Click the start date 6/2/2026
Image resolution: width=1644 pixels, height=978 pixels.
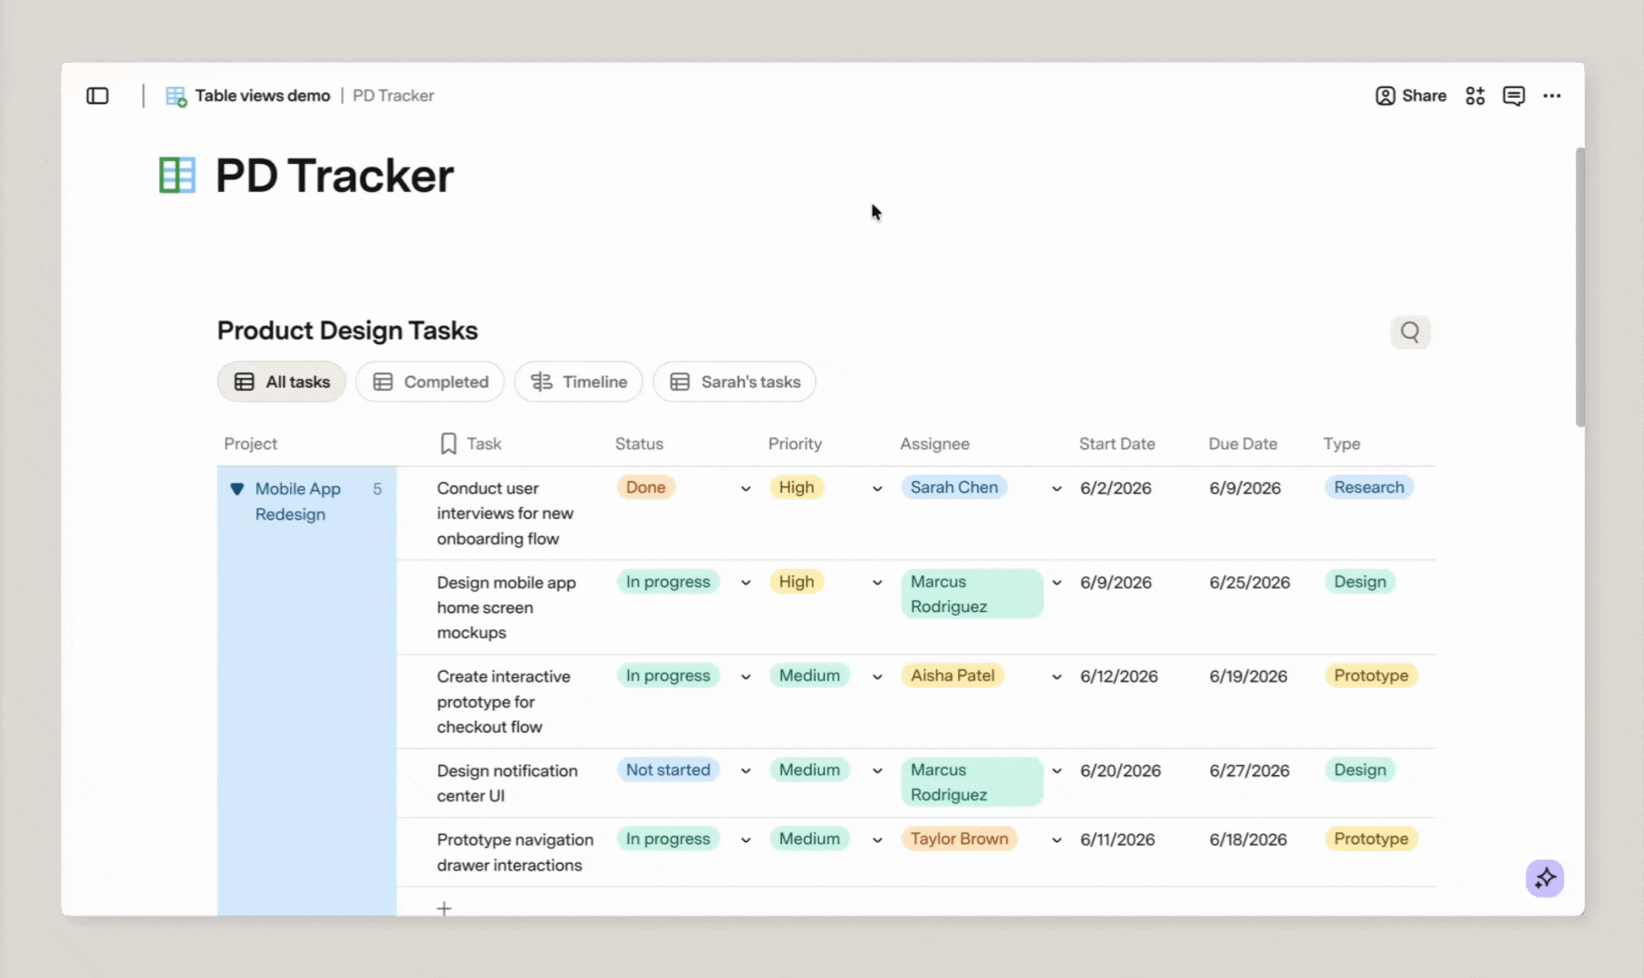pyautogui.click(x=1116, y=488)
